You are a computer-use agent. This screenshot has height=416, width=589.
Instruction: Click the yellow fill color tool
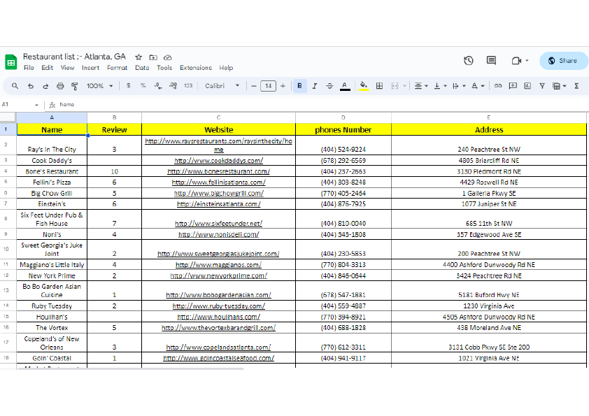(x=363, y=85)
